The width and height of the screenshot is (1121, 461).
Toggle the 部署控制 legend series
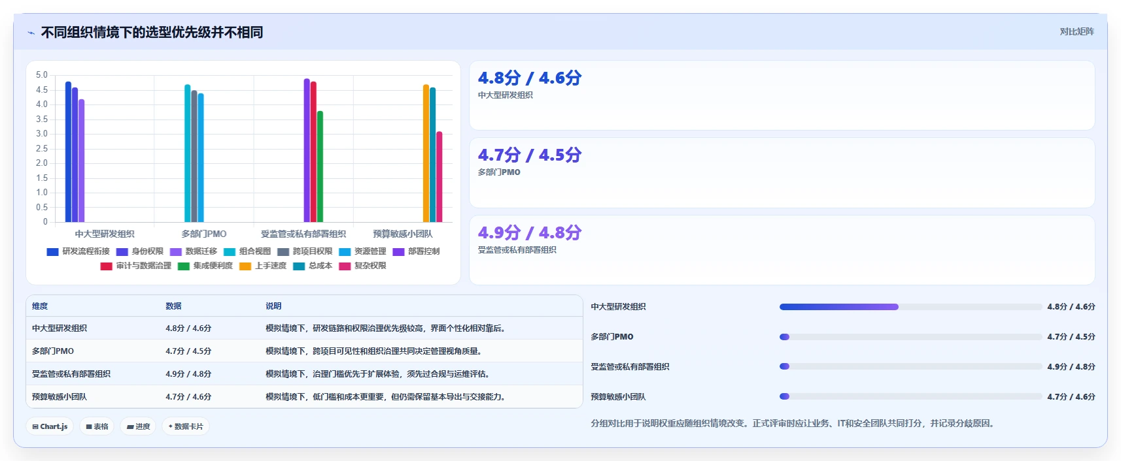pyautogui.click(x=416, y=251)
